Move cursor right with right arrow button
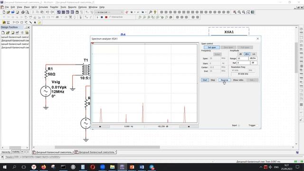304x171 pixels. point(189,127)
